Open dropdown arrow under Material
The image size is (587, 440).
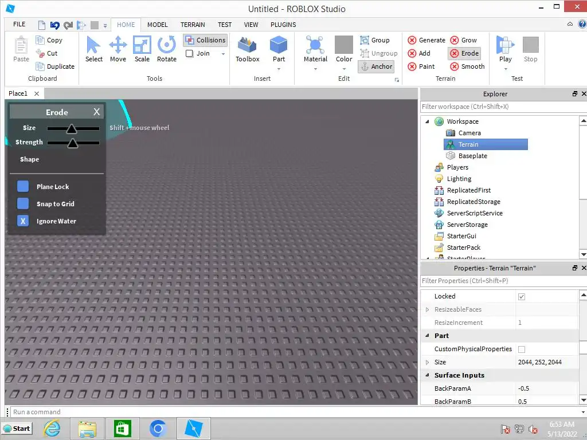(x=315, y=69)
